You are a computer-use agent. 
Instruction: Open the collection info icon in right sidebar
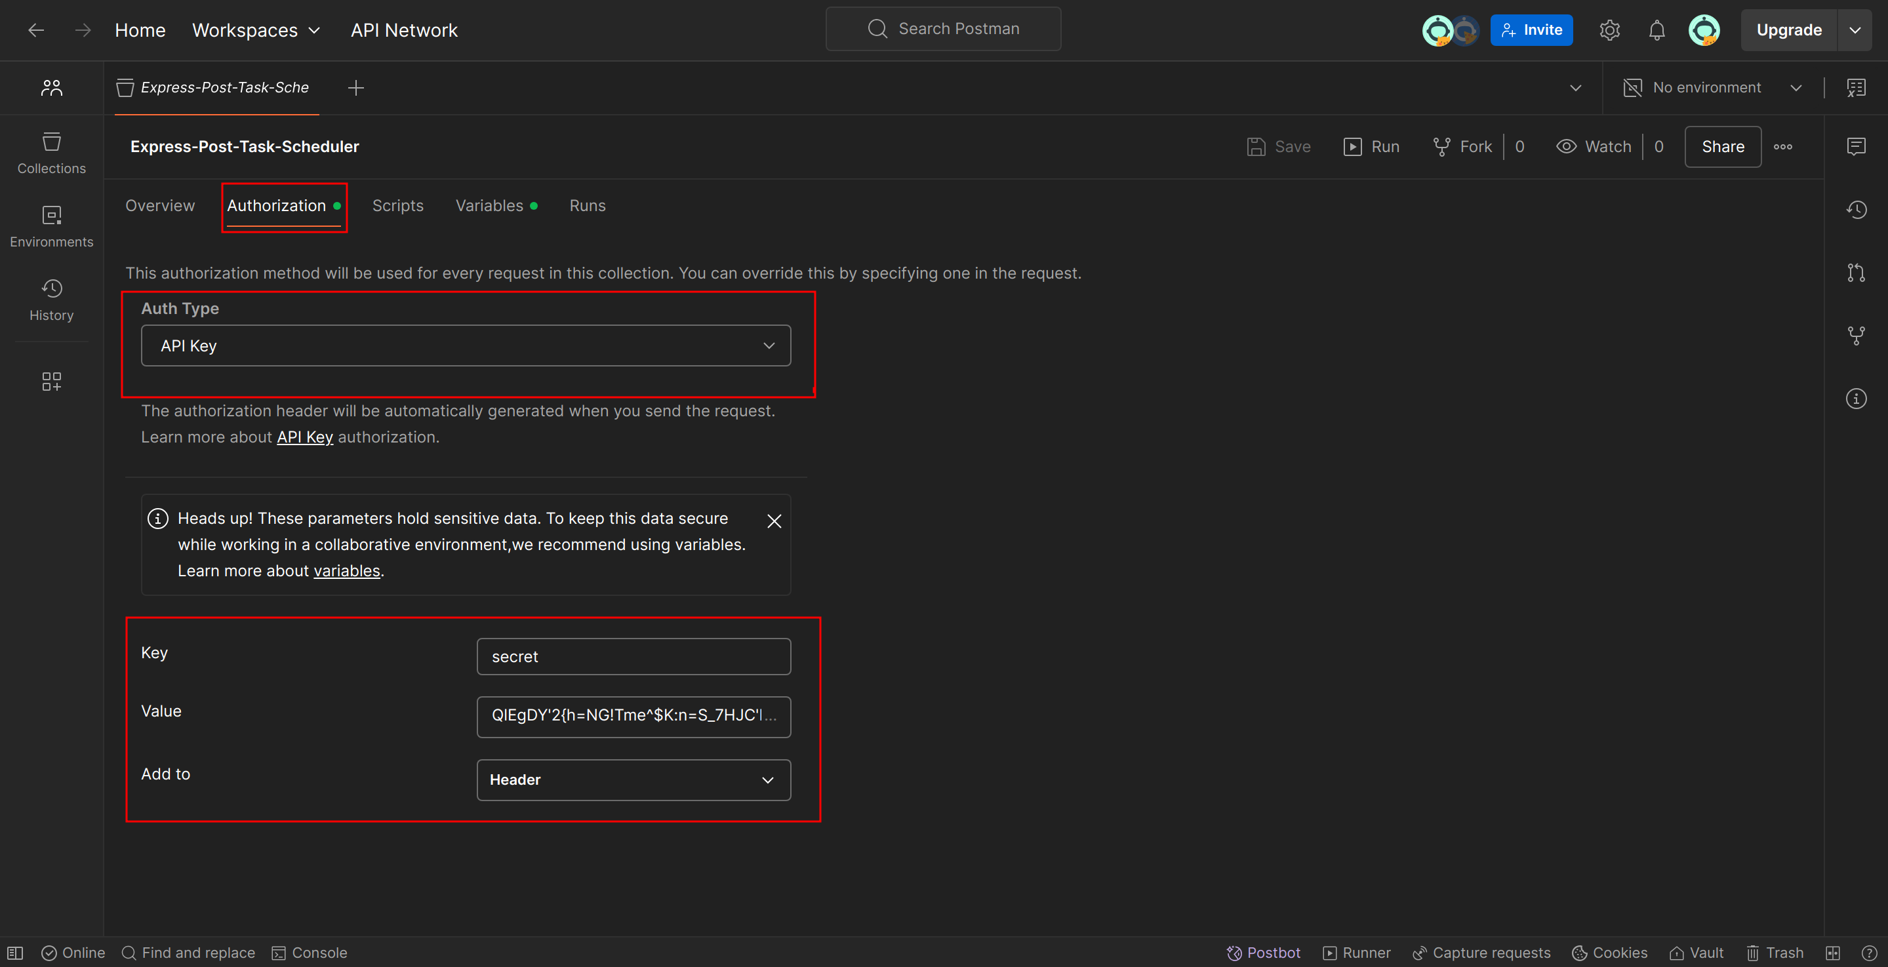[x=1856, y=399]
